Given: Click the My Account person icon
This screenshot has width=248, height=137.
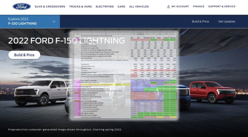Looking at the screenshot, I should pos(168,6).
